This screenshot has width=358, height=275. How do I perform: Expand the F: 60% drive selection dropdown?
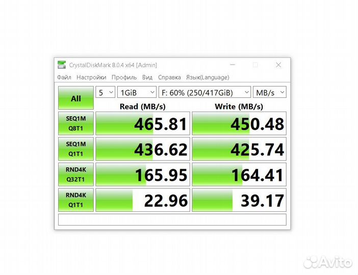[205, 92]
